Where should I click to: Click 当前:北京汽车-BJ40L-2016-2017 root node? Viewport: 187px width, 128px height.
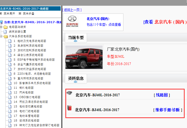[33, 22]
